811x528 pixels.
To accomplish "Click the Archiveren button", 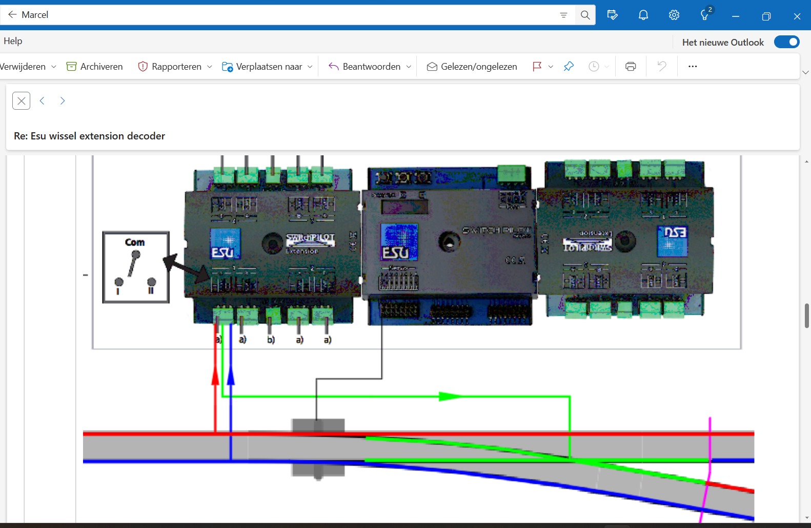I will point(95,66).
